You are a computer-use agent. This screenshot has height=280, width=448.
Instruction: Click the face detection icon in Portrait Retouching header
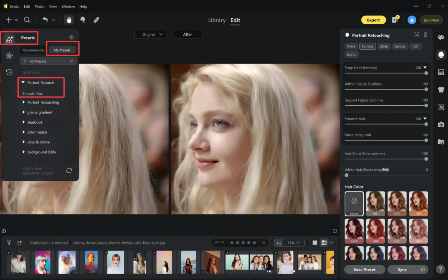(x=417, y=35)
